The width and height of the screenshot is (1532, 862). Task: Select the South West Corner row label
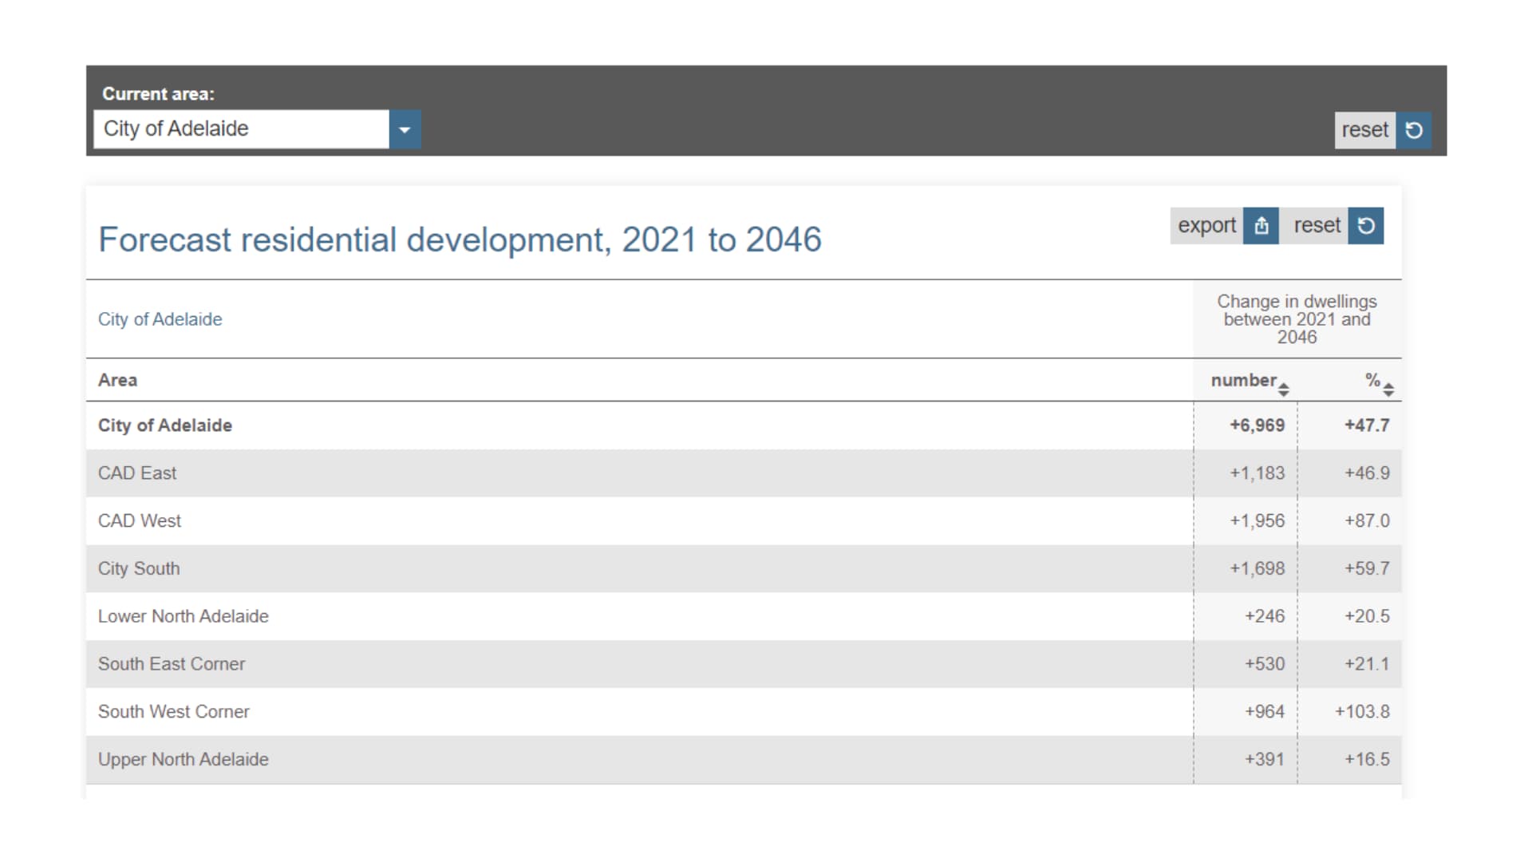(x=174, y=712)
